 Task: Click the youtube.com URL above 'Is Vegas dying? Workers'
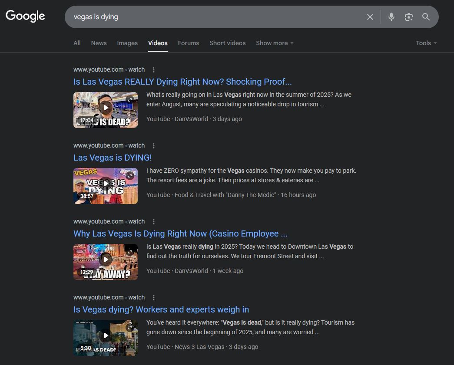(x=109, y=297)
